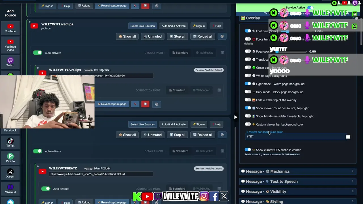Click mute icon in topmost row
This screenshot has height=204, width=363.
pyautogui.click(x=135, y=6)
